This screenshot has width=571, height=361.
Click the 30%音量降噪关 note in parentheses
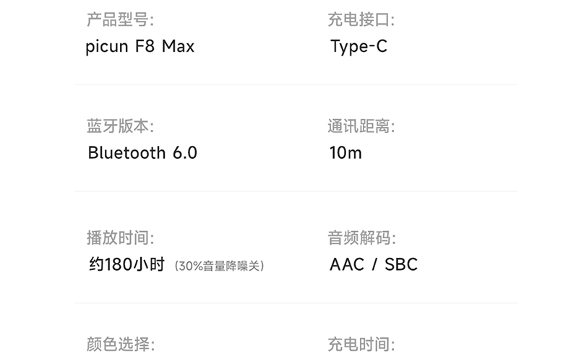219,266
